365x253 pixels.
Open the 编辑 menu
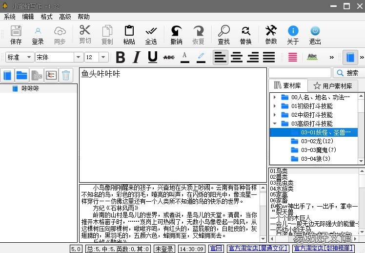[x=28, y=17]
